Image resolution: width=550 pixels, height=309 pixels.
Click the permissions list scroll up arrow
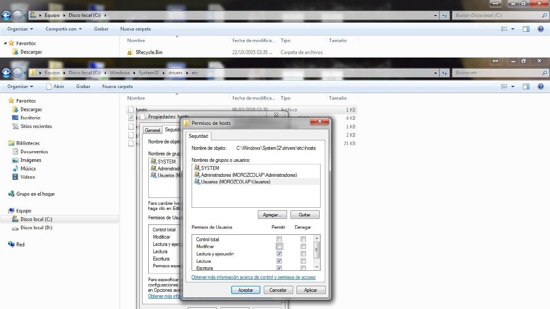317,238
